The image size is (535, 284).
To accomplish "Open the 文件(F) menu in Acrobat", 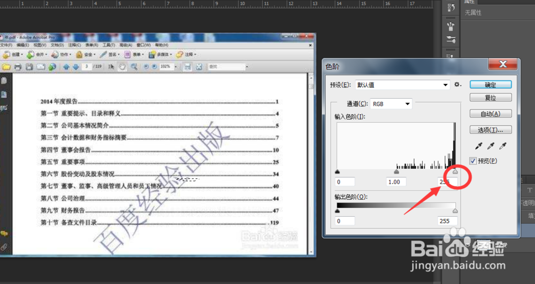I will (x=6, y=45).
